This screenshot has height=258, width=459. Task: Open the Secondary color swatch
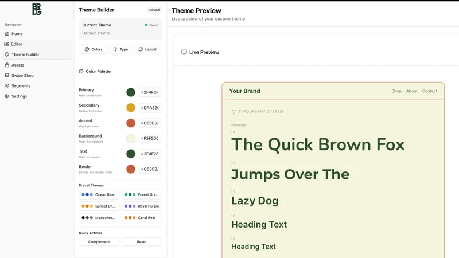(131, 108)
